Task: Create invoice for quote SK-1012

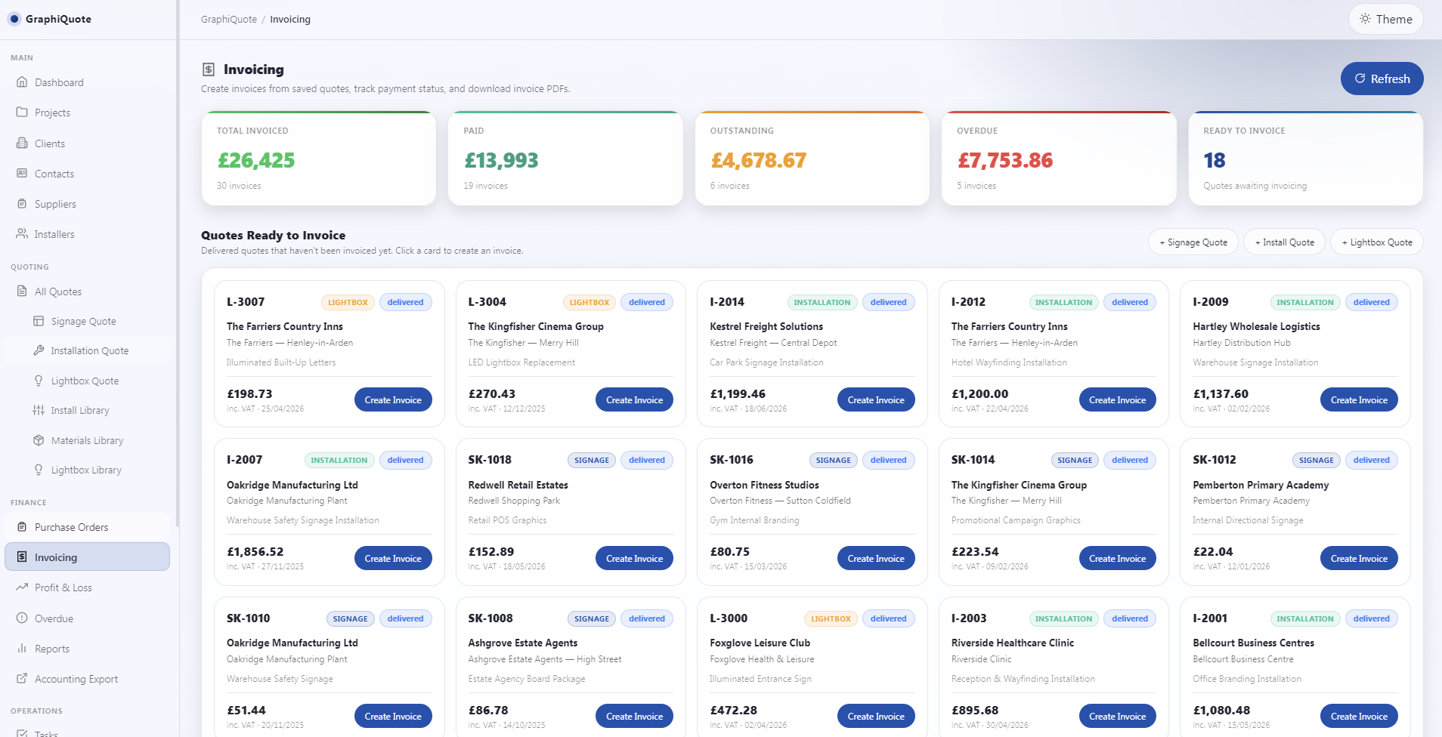Action: pyautogui.click(x=1359, y=558)
